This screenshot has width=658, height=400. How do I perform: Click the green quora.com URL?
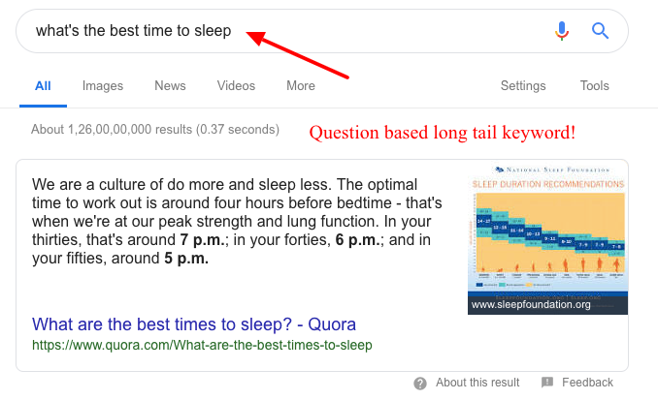tap(202, 344)
